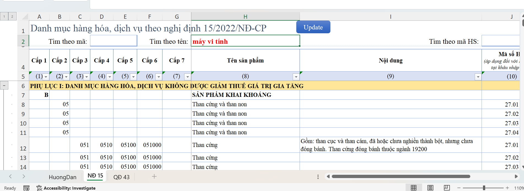
Task: Open Accessibility: Investigate in status bar
Action: [66, 188]
